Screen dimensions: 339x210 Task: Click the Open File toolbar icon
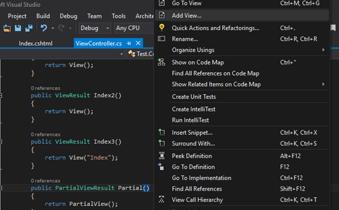coord(7,28)
